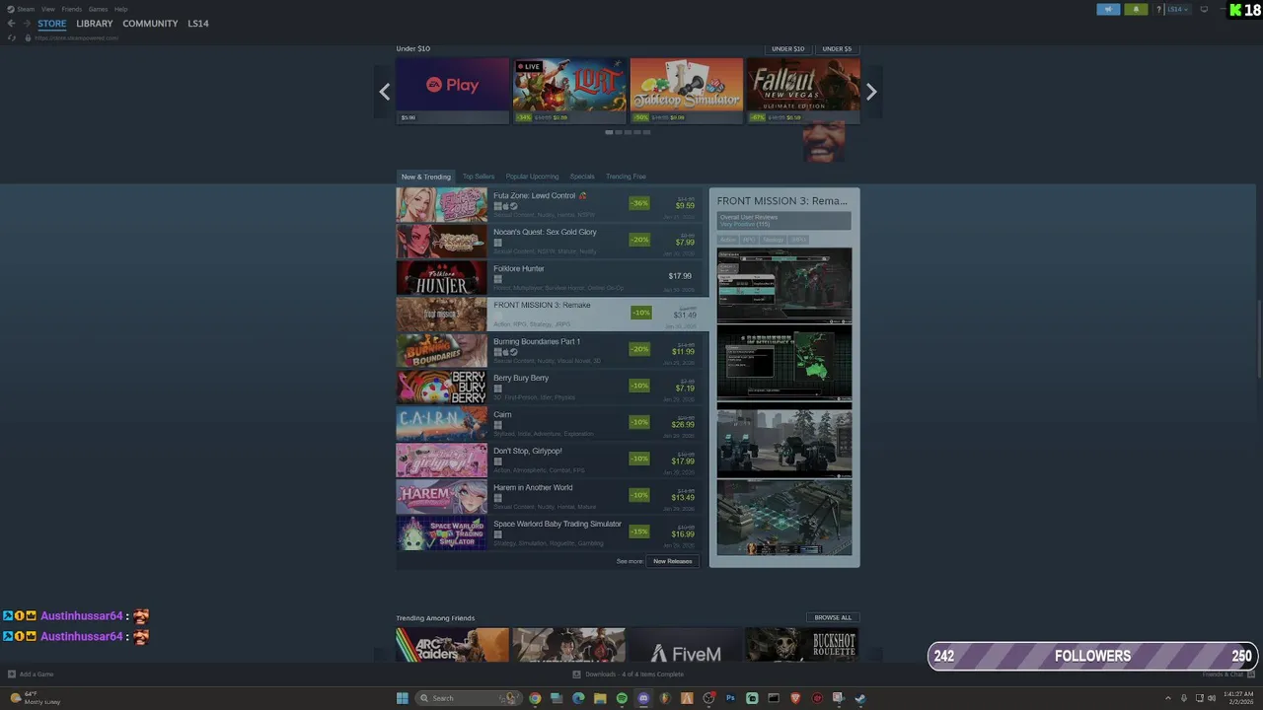
Task: Open Microsoft Edge from the taskbar
Action: (578, 698)
